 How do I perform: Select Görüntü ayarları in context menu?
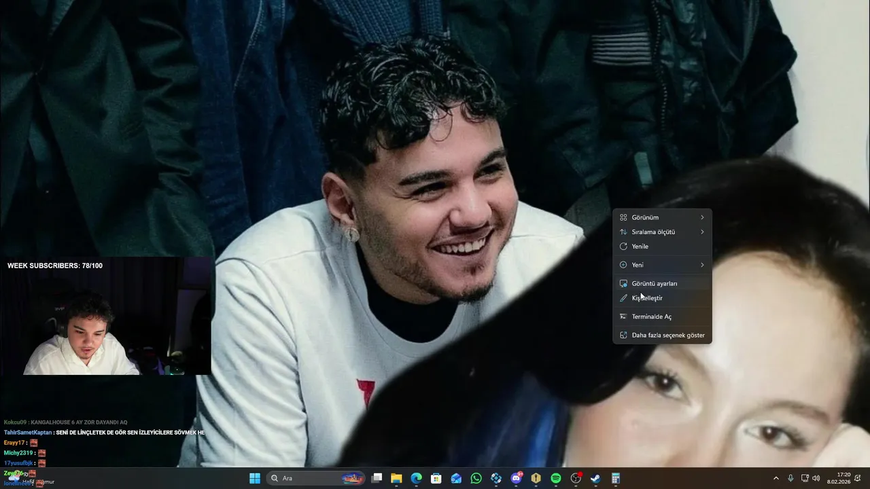662,283
